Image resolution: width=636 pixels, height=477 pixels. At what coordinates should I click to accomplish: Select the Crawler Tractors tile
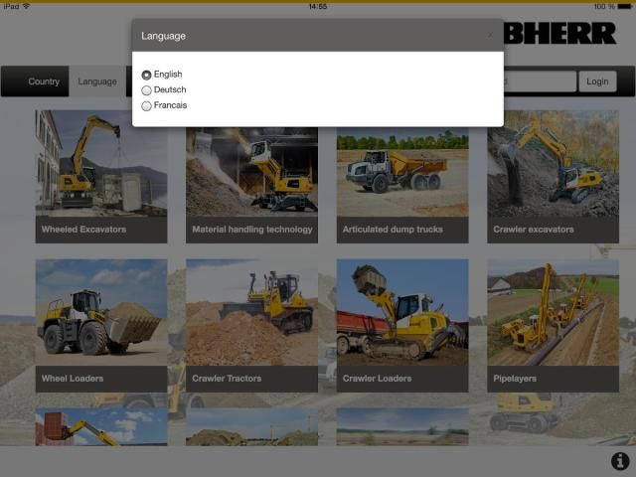pos(251,325)
